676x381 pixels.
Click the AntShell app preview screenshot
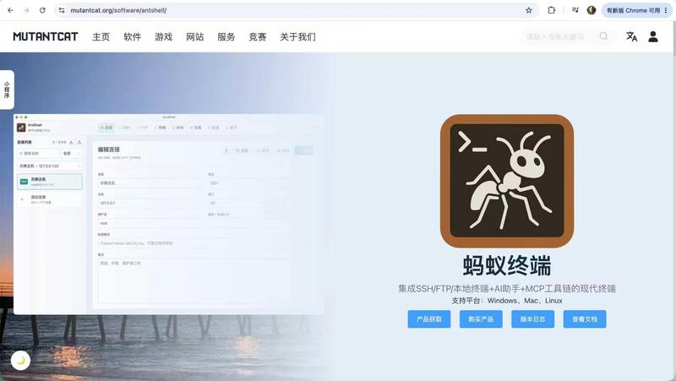(x=168, y=215)
